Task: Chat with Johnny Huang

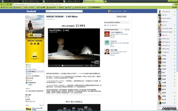Action: 167,18
